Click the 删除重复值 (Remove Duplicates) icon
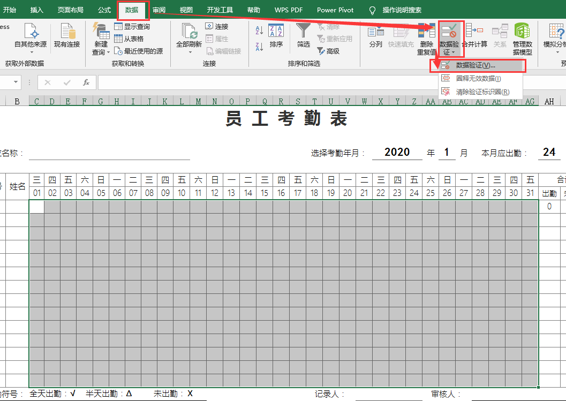 tap(427, 31)
